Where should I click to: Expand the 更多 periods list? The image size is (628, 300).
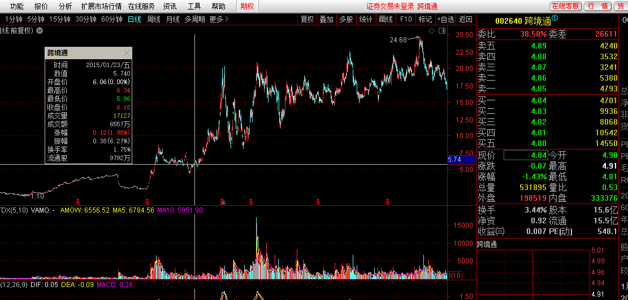tap(219, 19)
